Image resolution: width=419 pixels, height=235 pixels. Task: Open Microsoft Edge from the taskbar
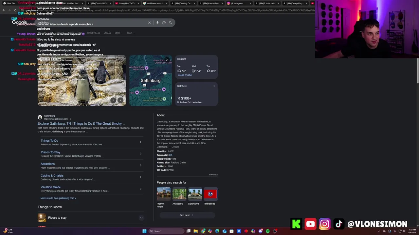(x=217, y=231)
